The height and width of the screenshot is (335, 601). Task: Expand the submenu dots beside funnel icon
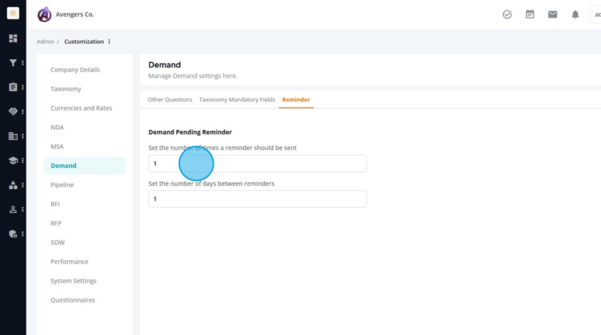point(23,63)
